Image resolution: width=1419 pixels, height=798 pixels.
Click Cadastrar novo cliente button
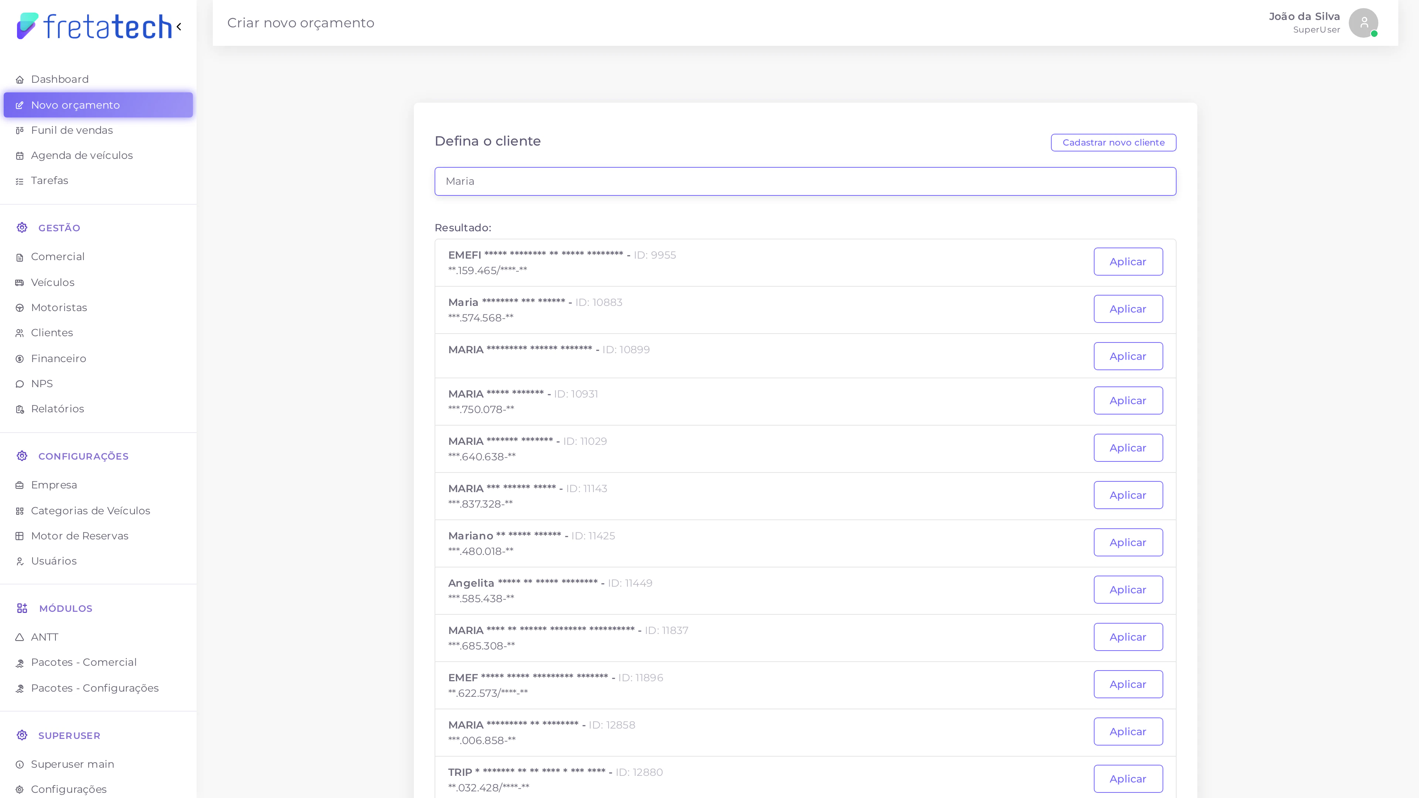coord(1113,143)
